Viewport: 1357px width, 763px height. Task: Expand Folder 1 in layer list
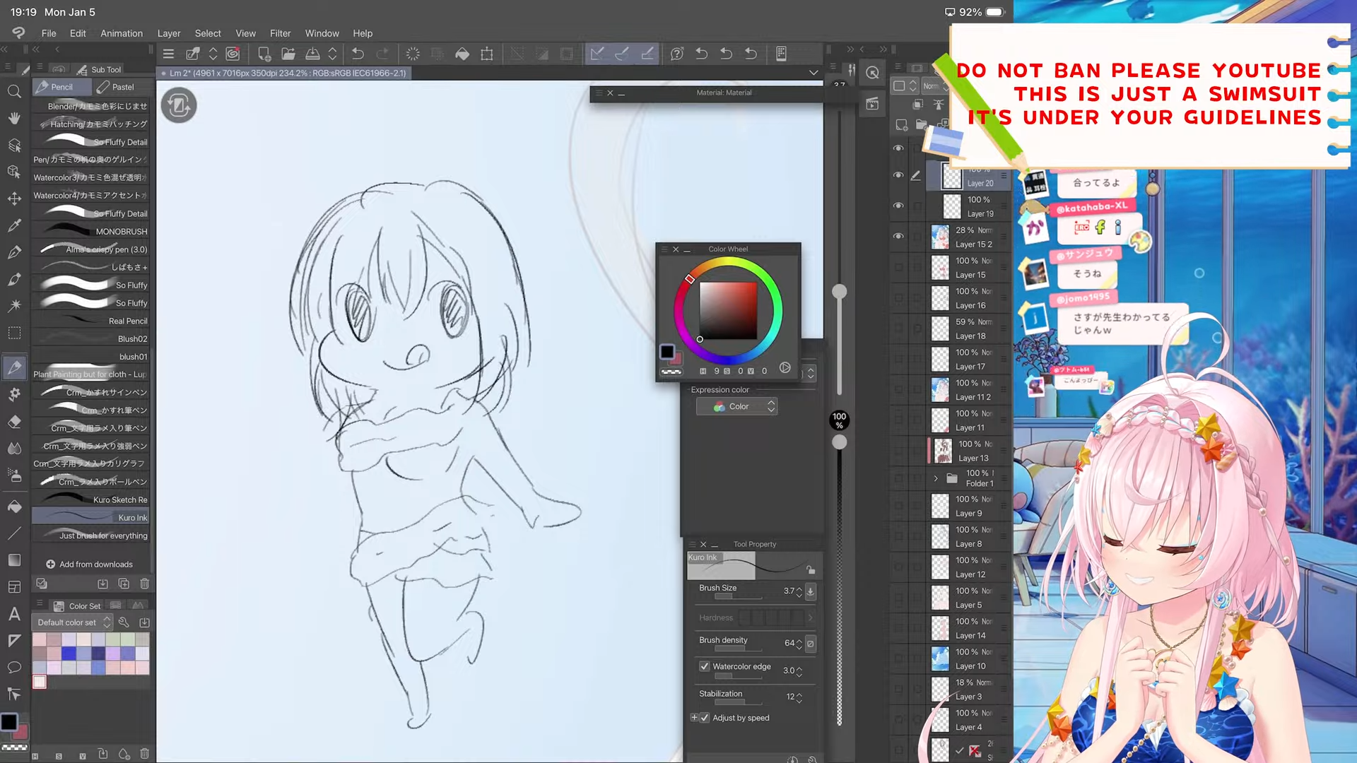(936, 478)
